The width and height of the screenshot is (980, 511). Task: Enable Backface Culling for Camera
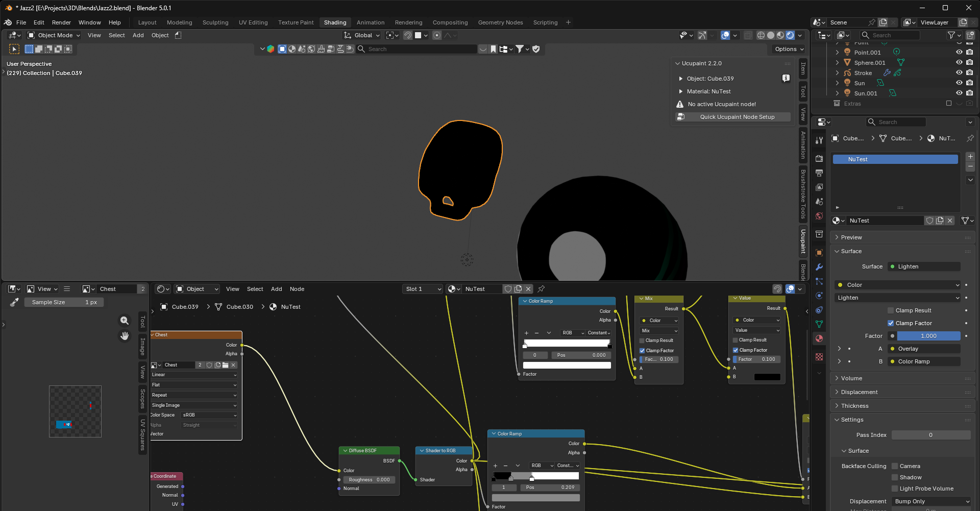tap(895, 466)
